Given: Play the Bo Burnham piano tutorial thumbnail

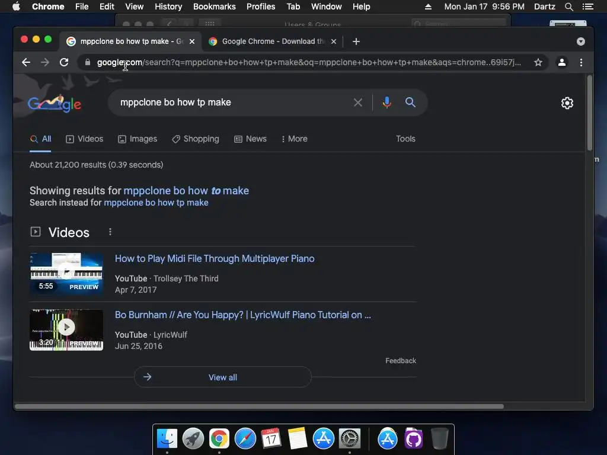Looking at the screenshot, I should [66, 329].
